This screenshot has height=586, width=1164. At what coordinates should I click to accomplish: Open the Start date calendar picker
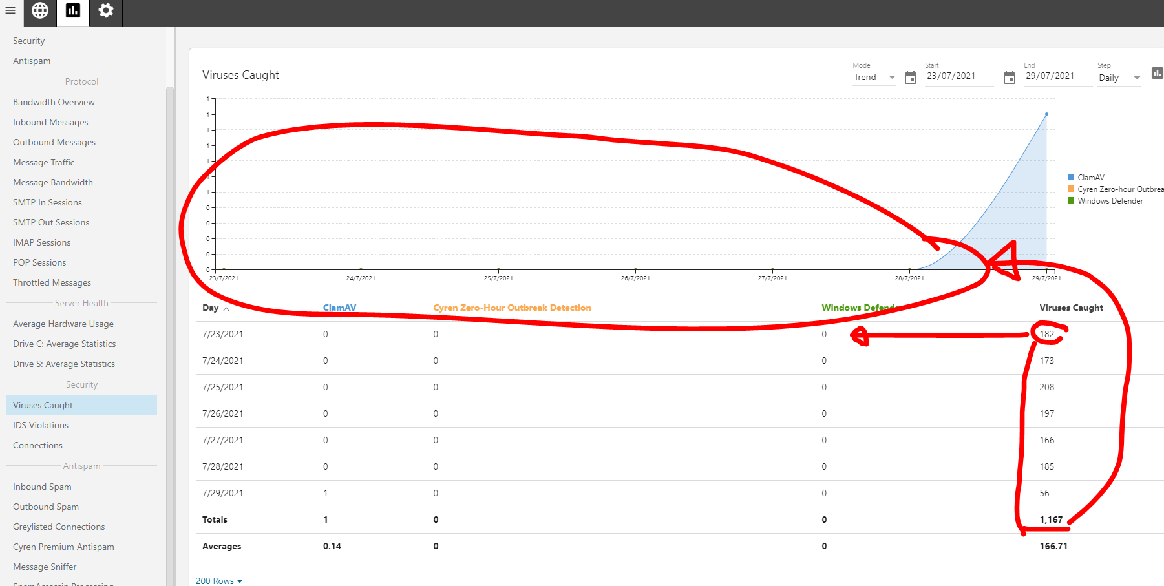click(x=910, y=78)
